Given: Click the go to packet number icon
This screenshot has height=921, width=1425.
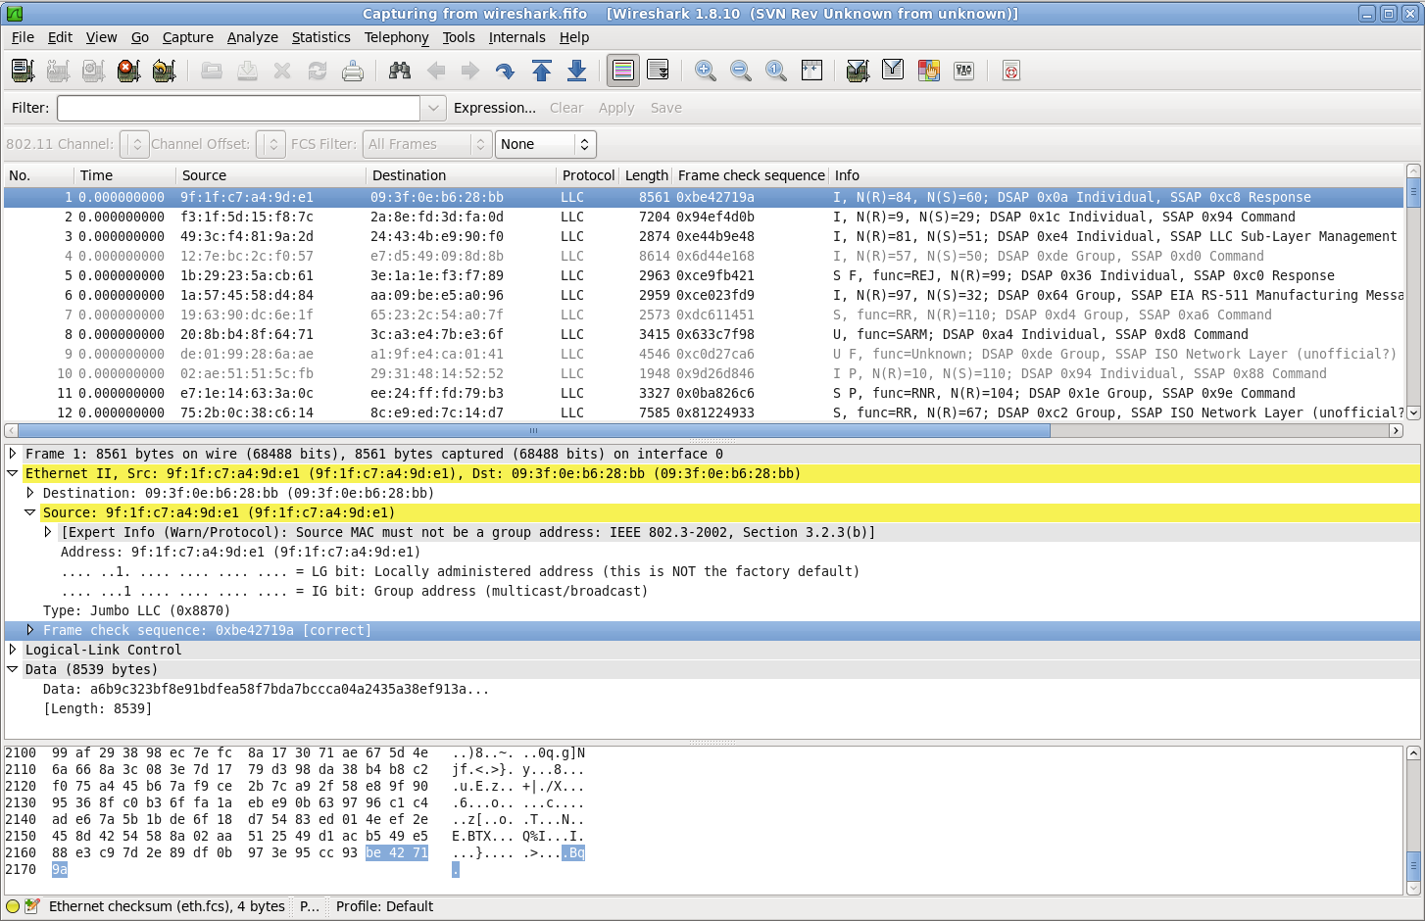Looking at the screenshot, I should click(506, 71).
